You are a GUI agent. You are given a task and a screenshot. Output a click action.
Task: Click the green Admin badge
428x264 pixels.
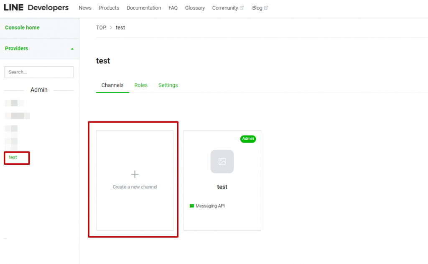(248, 139)
